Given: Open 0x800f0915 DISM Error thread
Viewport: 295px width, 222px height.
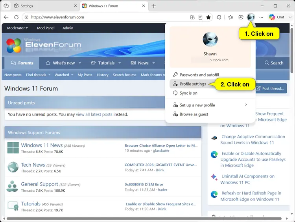Looking at the screenshot, I should pos(144,184).
